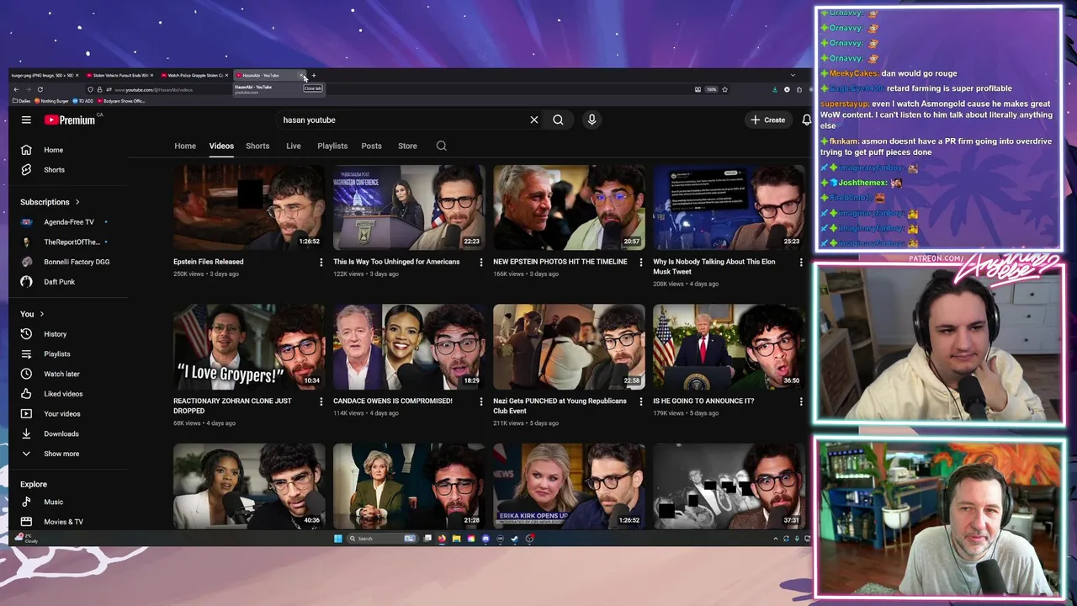Open the notifications bell
This screenshot has height=606, width=1077.
click(806, 120)
